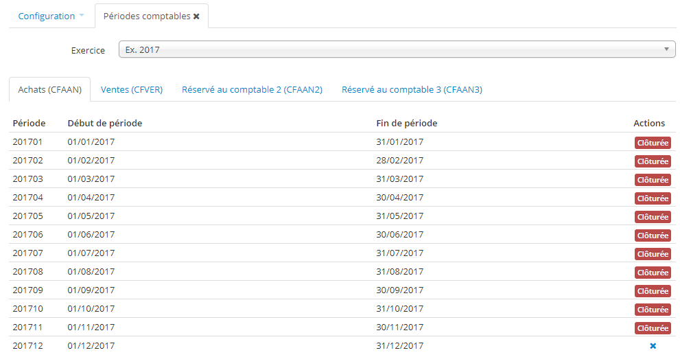Open the Ventes (CFVER) tab
This screenshot has height=357, width=680.
pos(132,89)
